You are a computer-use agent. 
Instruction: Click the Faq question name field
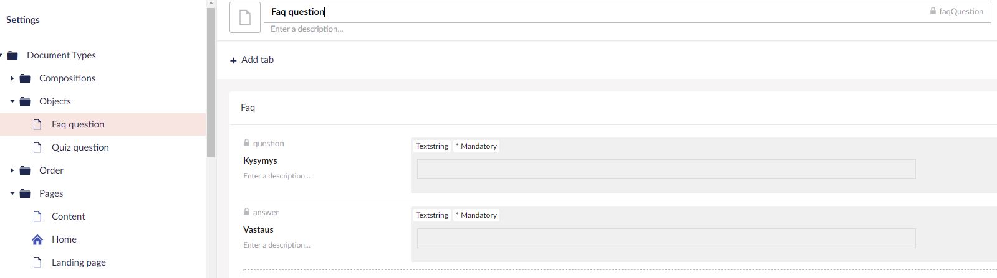[x=595, y=12]
